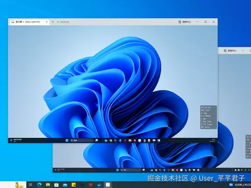Maximize the front remote window
Viewport: 251px width, 188px height.
click(x=205, y=22)
